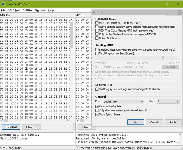Viewport: 183px width, 150px height.
Task: Click the MIDI Out hex row containing 0A
Action: [35, 55]
